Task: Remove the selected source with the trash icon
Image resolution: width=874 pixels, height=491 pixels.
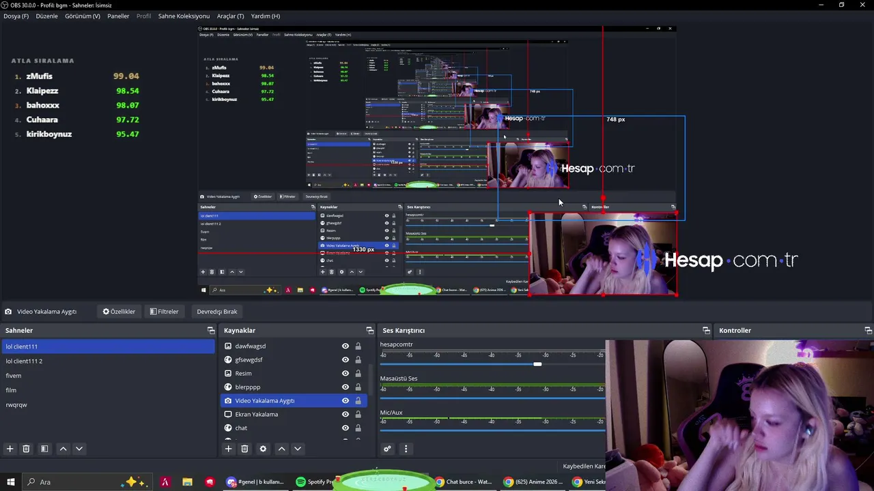Action: click(244, 449)
